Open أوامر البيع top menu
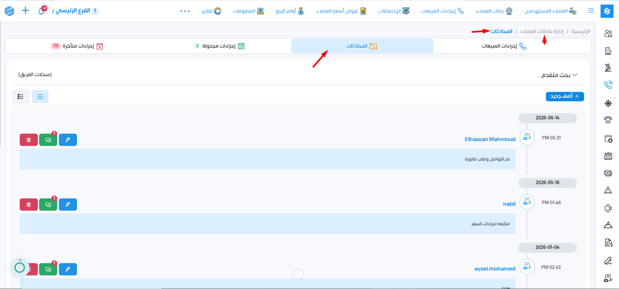619x289 pixels. (x=290, y=11)
